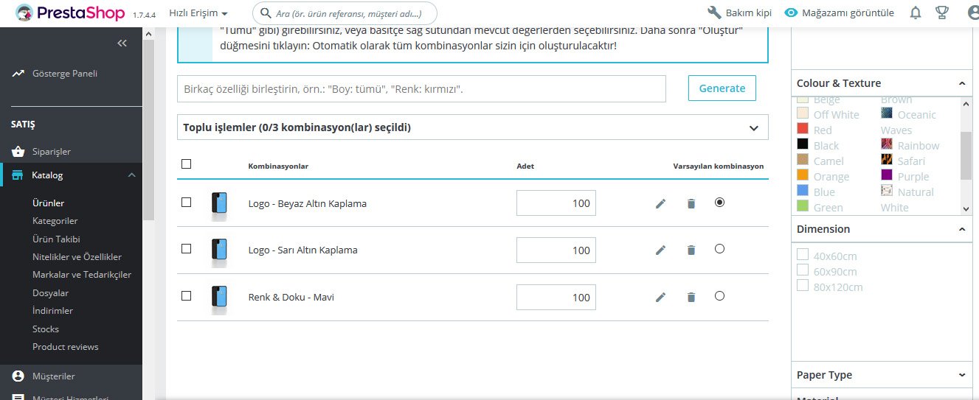Open the Mağazamı görüntüle link
This screenshot has width=979, height=400.
tap(839, 13)
